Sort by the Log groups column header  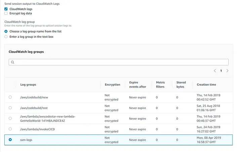click(28, 85)
